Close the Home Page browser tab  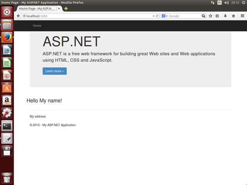coord(59,8)
